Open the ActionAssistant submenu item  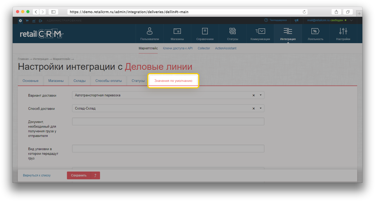tap(226, 48)
